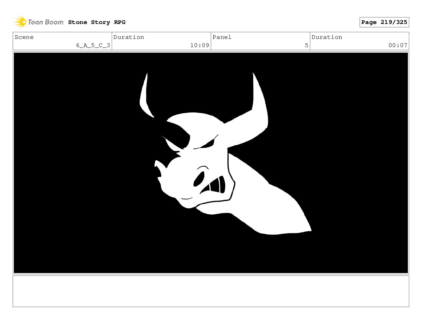Click the 'Duration' label next to Scene
The image size is (422, 326).
129,37
